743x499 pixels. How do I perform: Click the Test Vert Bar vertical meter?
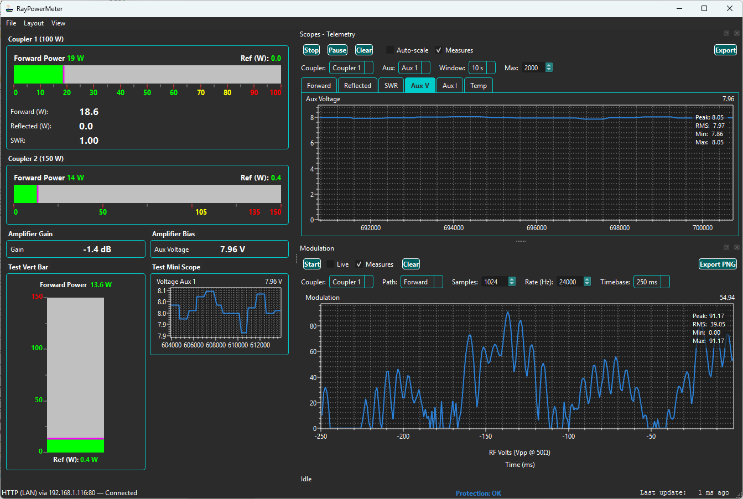(75, 375)
